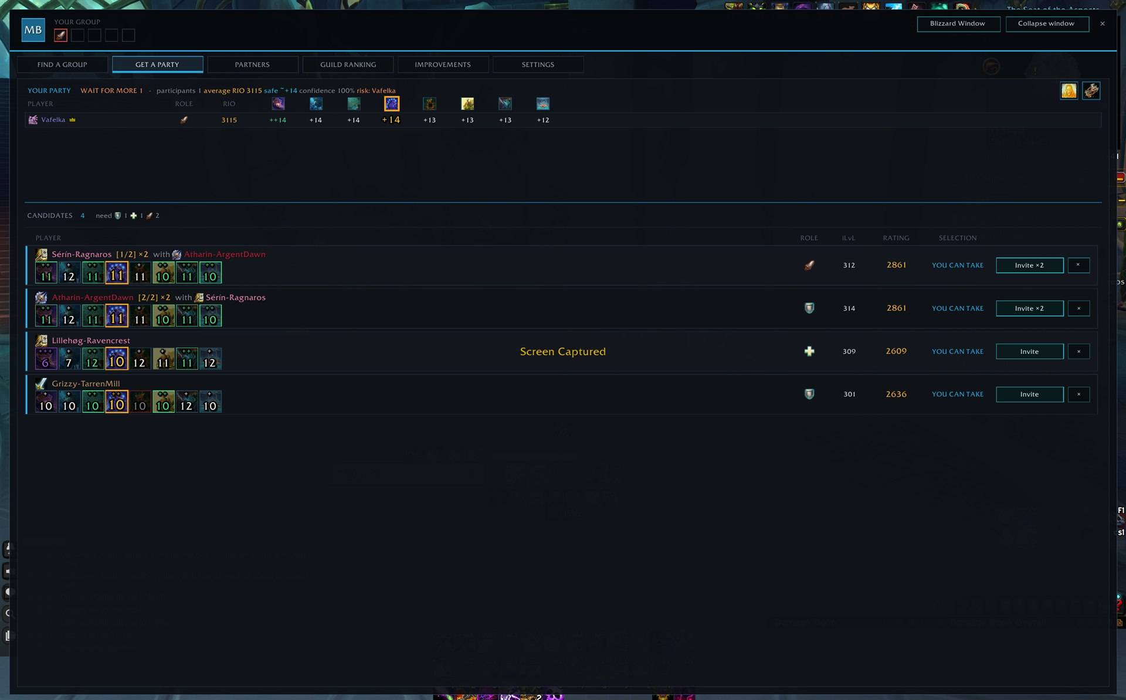
Task: Click the Lillehøg-Ravencrest player name
Action: (x=91, y=341)
